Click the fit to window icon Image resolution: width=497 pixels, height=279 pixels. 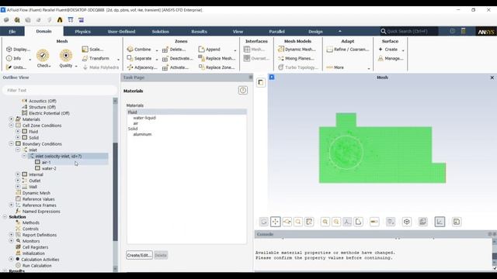309,222
